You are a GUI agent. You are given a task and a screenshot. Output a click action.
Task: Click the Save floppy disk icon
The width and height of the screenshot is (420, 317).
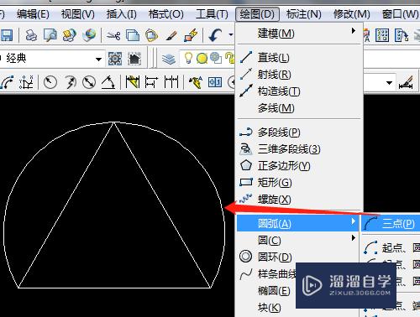click(x=7, y=35)
